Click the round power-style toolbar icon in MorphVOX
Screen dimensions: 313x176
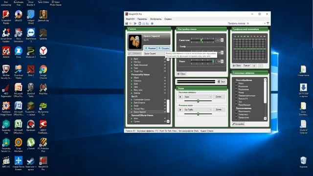140,23
